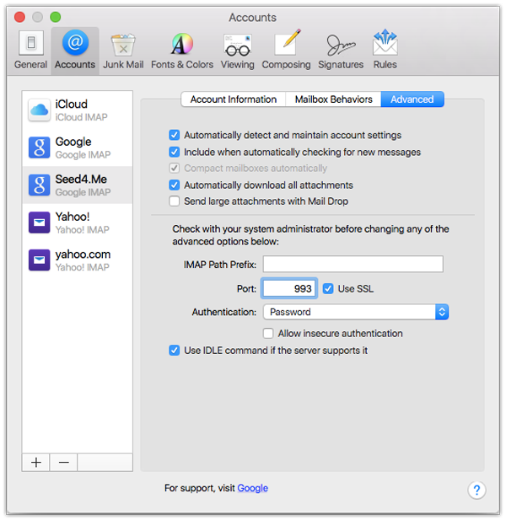This screenshot has height=520, width=506.
Task: Open the Viewing preferences pane
Action: pyautogui.click(x=238, y=50)
